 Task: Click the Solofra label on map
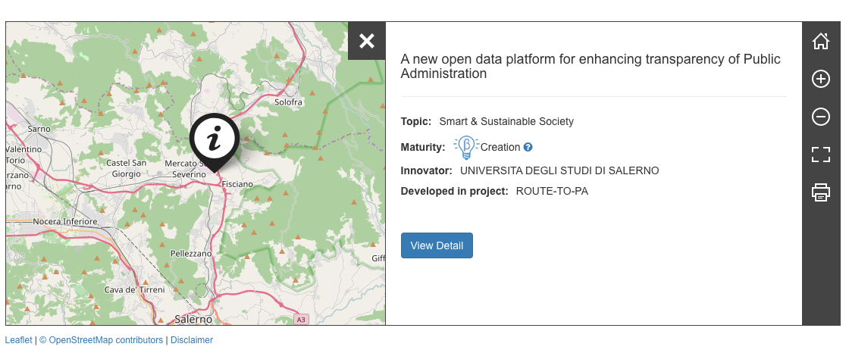tap(289, 102)
